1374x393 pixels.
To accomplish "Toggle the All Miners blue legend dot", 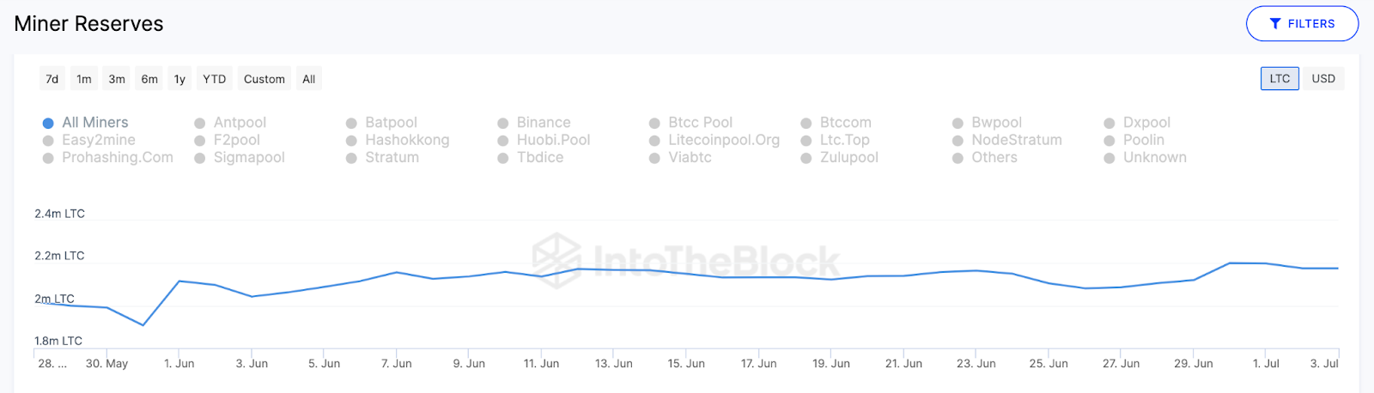I will 48,123.
